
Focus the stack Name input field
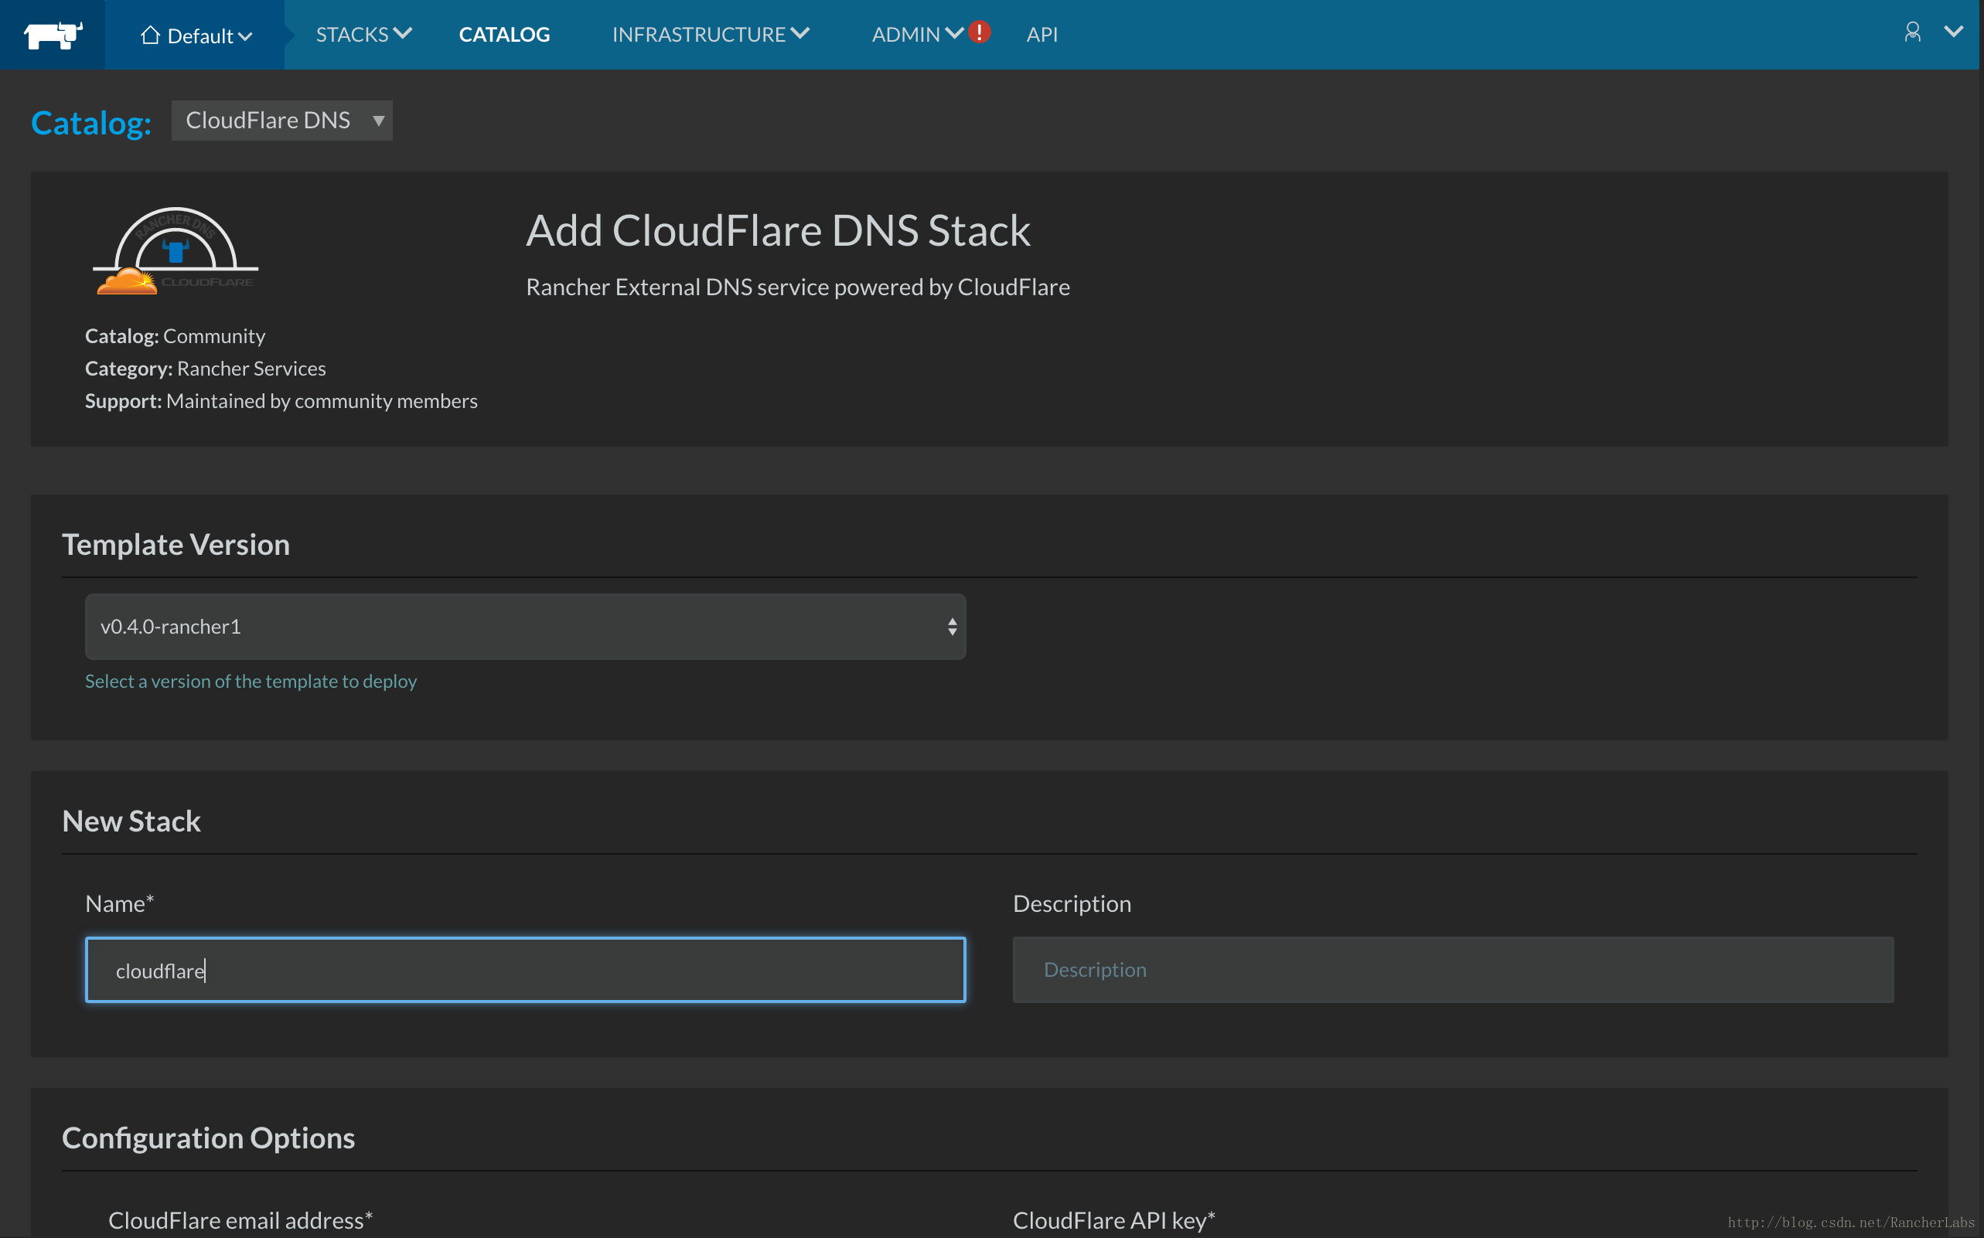[525, 971]
